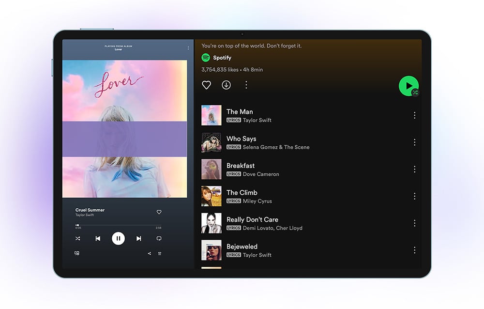
Task: Open playlist more options menu
Action: point(246,85)
